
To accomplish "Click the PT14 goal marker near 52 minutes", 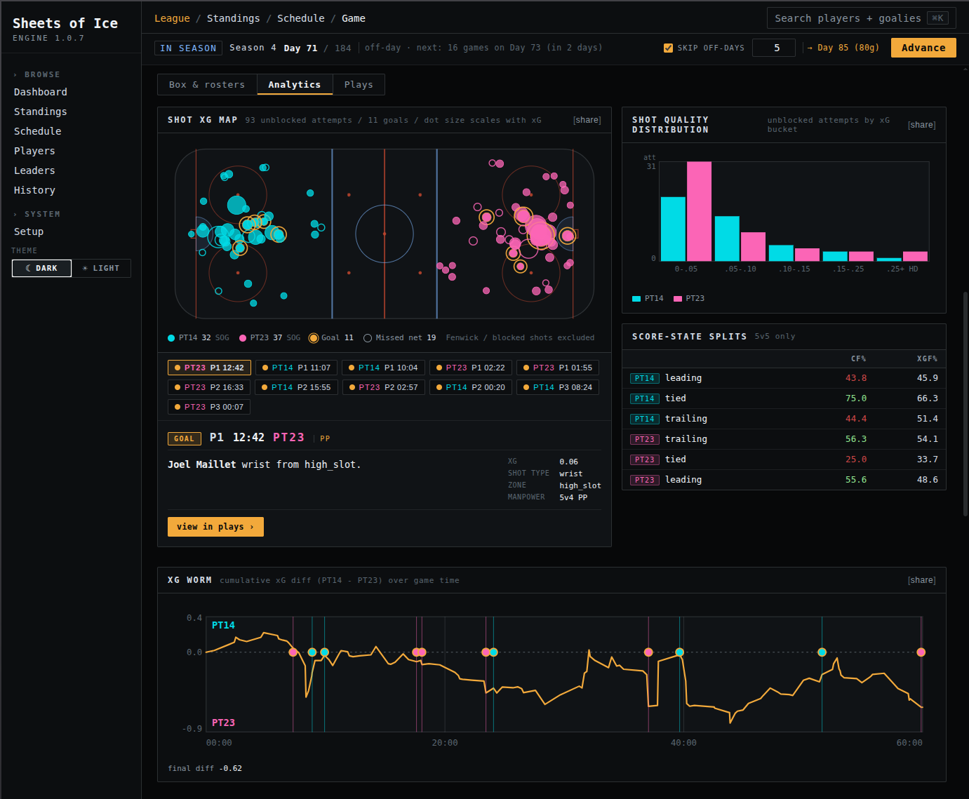I will (822, 652).
